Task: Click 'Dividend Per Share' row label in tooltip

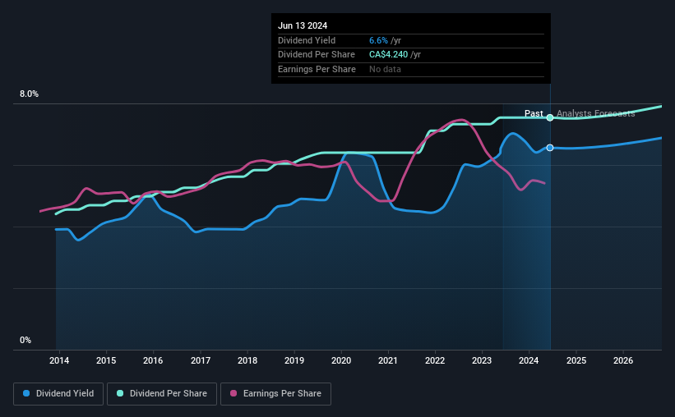Action: 317,55
